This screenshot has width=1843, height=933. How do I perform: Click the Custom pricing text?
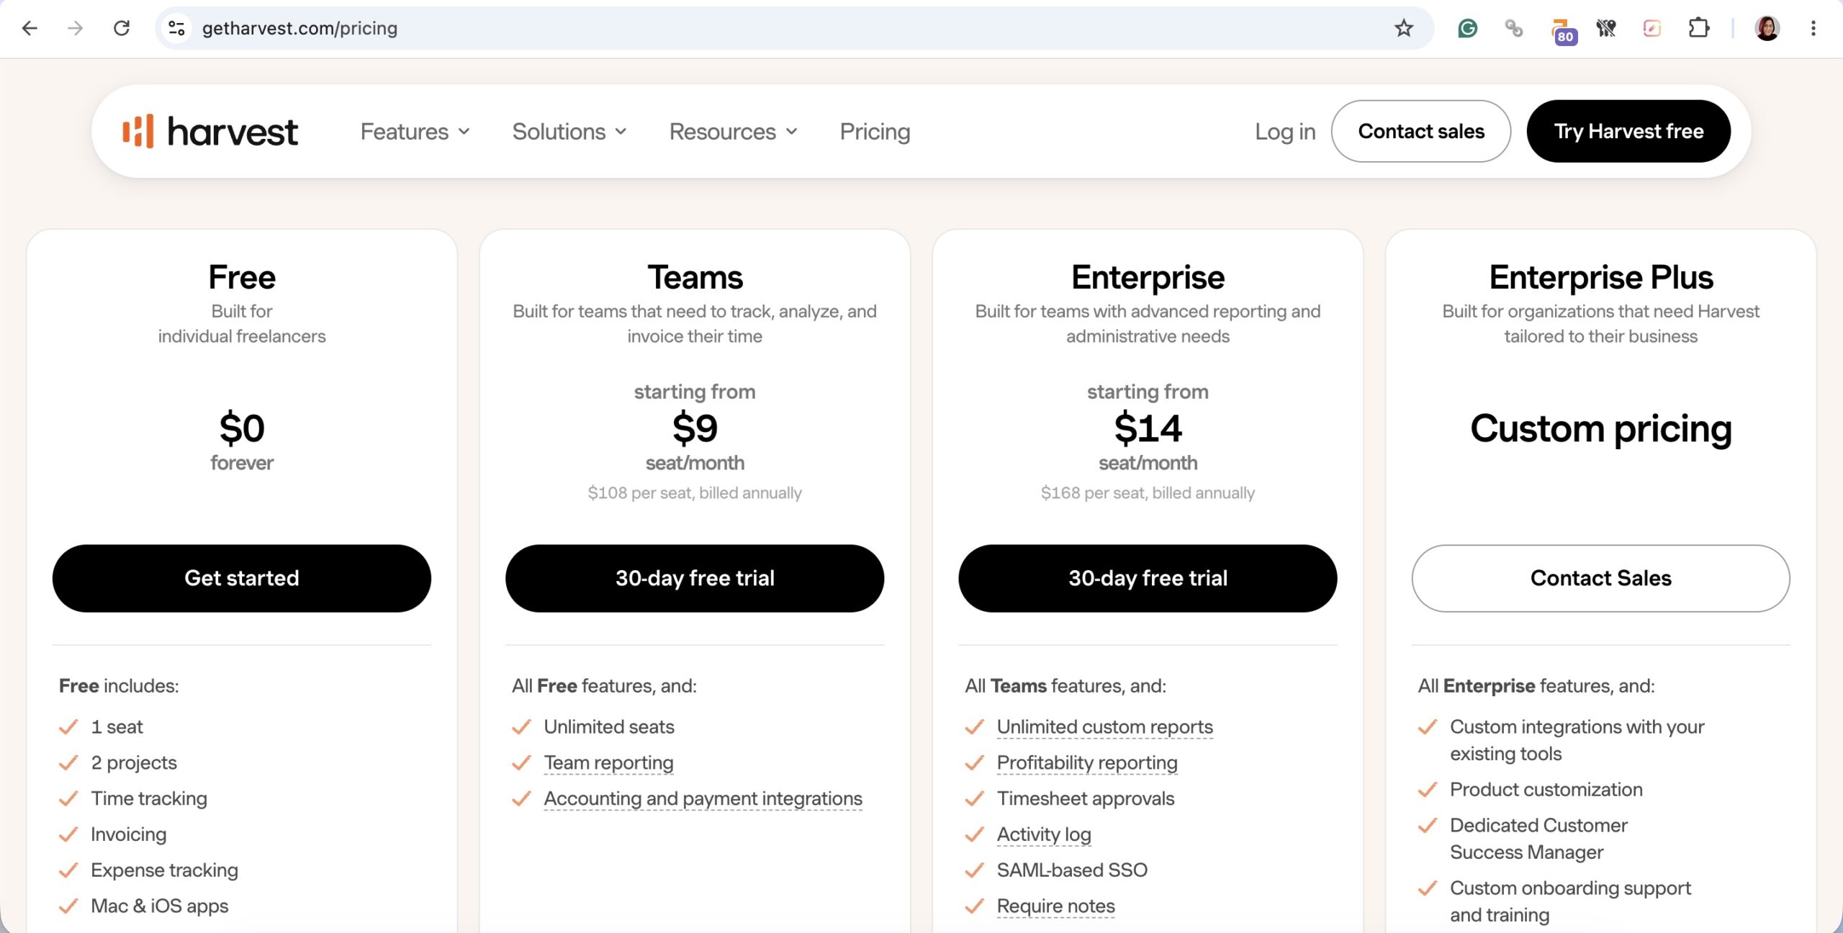[1600, 428]
